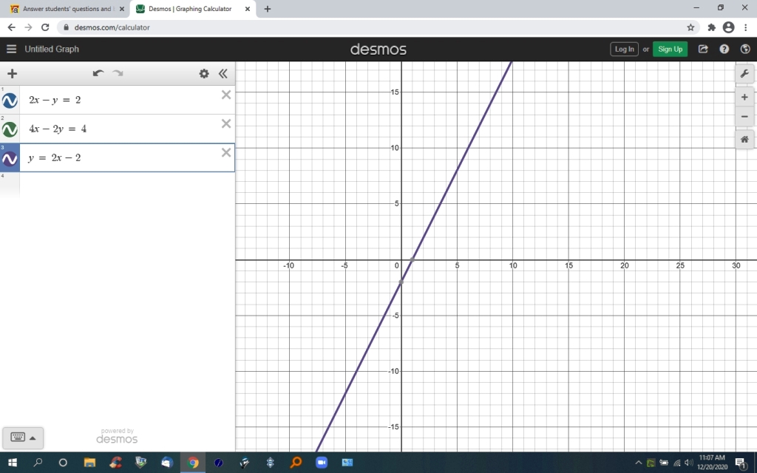The height and width of the screenshot is (473, 757).
Task: Go forward in browser history
Action: (x=29, y=27)
